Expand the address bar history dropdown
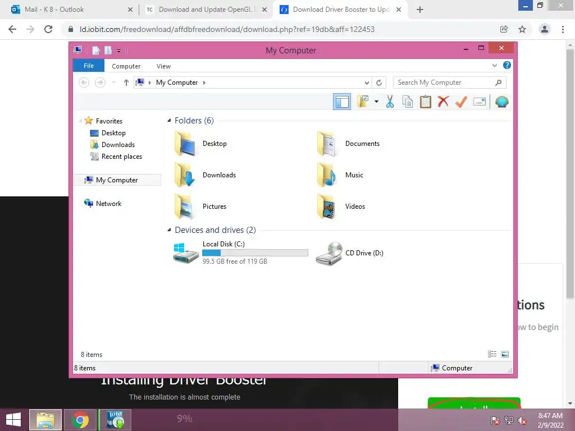Viewport: 575px width, 431px height. tap(366, 83)
